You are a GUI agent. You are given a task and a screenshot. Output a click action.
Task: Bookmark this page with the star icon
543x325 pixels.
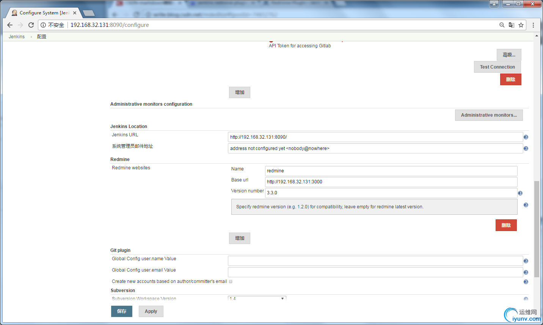[521, 25]
